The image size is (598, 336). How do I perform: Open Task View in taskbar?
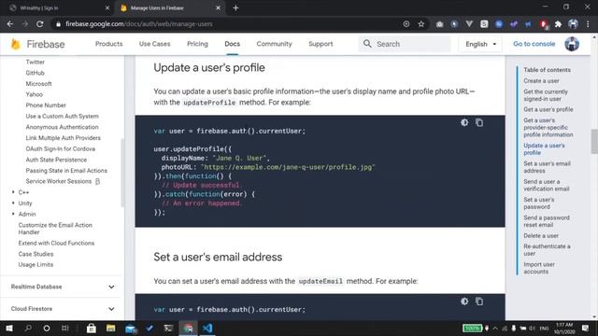65,328
